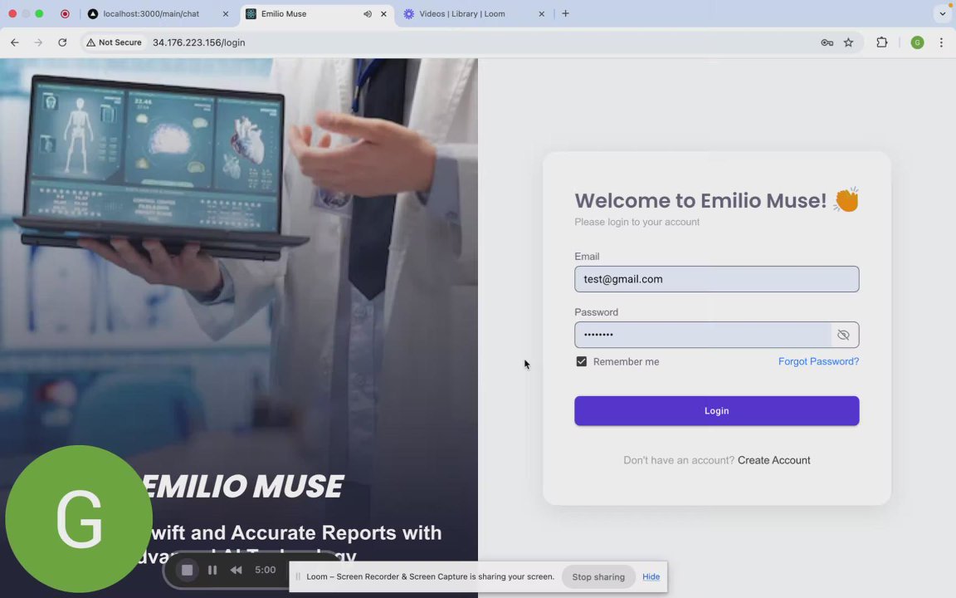Expand the tab search dropdown
The image size is (956, 598).
[942, 13]
